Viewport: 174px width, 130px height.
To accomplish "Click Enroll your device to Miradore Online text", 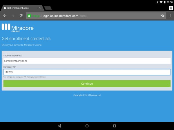I will point(21,45).
